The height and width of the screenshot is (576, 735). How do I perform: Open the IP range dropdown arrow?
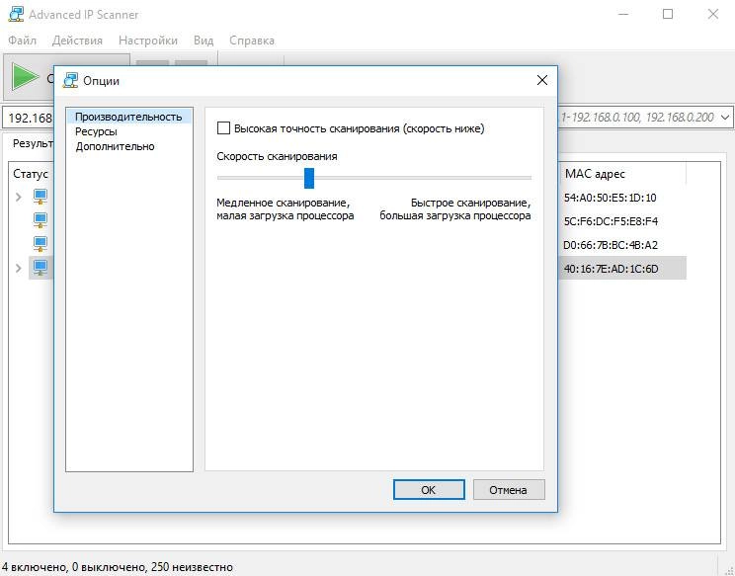(x=725, y=118)
